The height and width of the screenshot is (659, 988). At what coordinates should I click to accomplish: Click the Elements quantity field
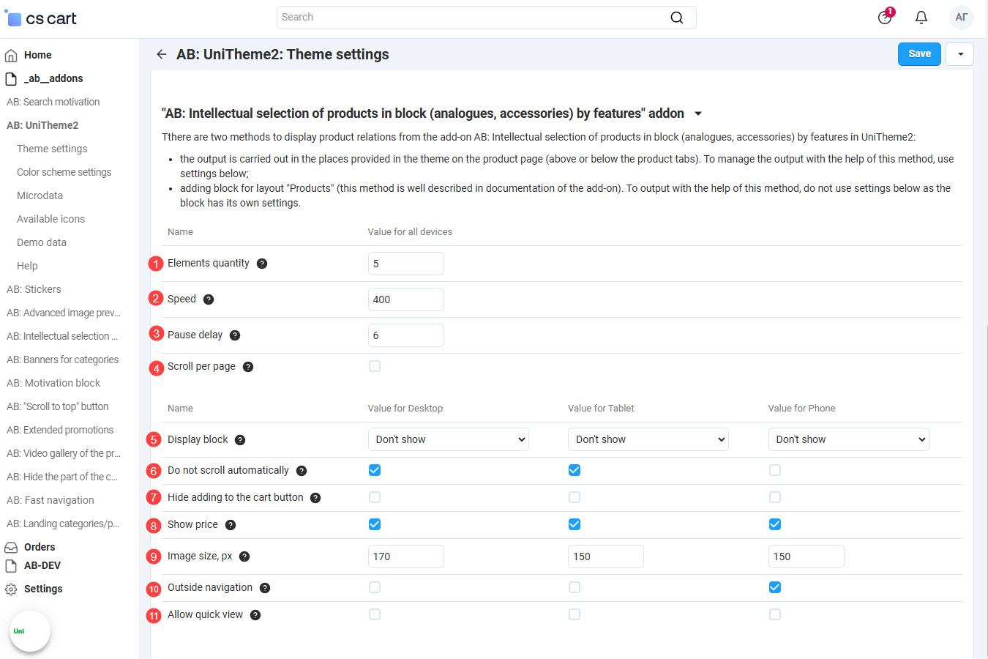point(406,264)
